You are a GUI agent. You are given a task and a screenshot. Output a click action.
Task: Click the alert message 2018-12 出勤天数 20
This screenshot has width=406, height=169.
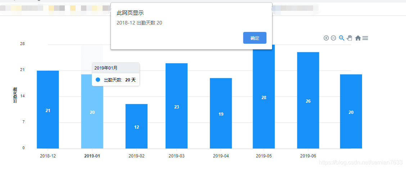(139, 23)
